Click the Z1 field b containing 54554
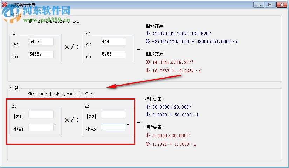This screenshot has height=168, width=289. click(x=41, y=54)
